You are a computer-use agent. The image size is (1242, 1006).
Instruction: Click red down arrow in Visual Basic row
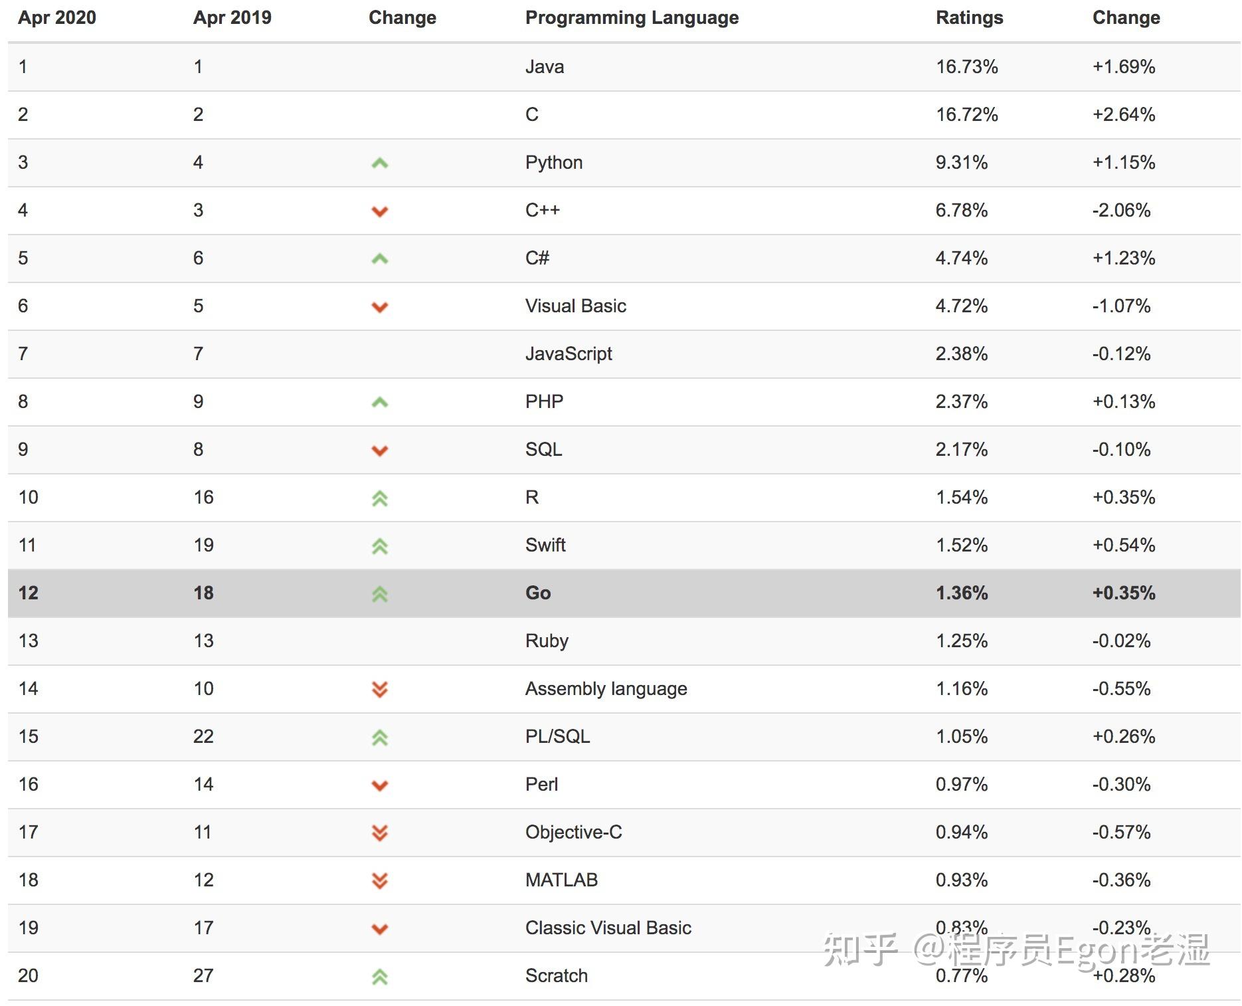coord(379,307)
